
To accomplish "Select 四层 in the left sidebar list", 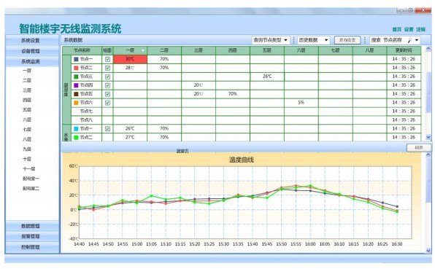I will click(27, 100).
